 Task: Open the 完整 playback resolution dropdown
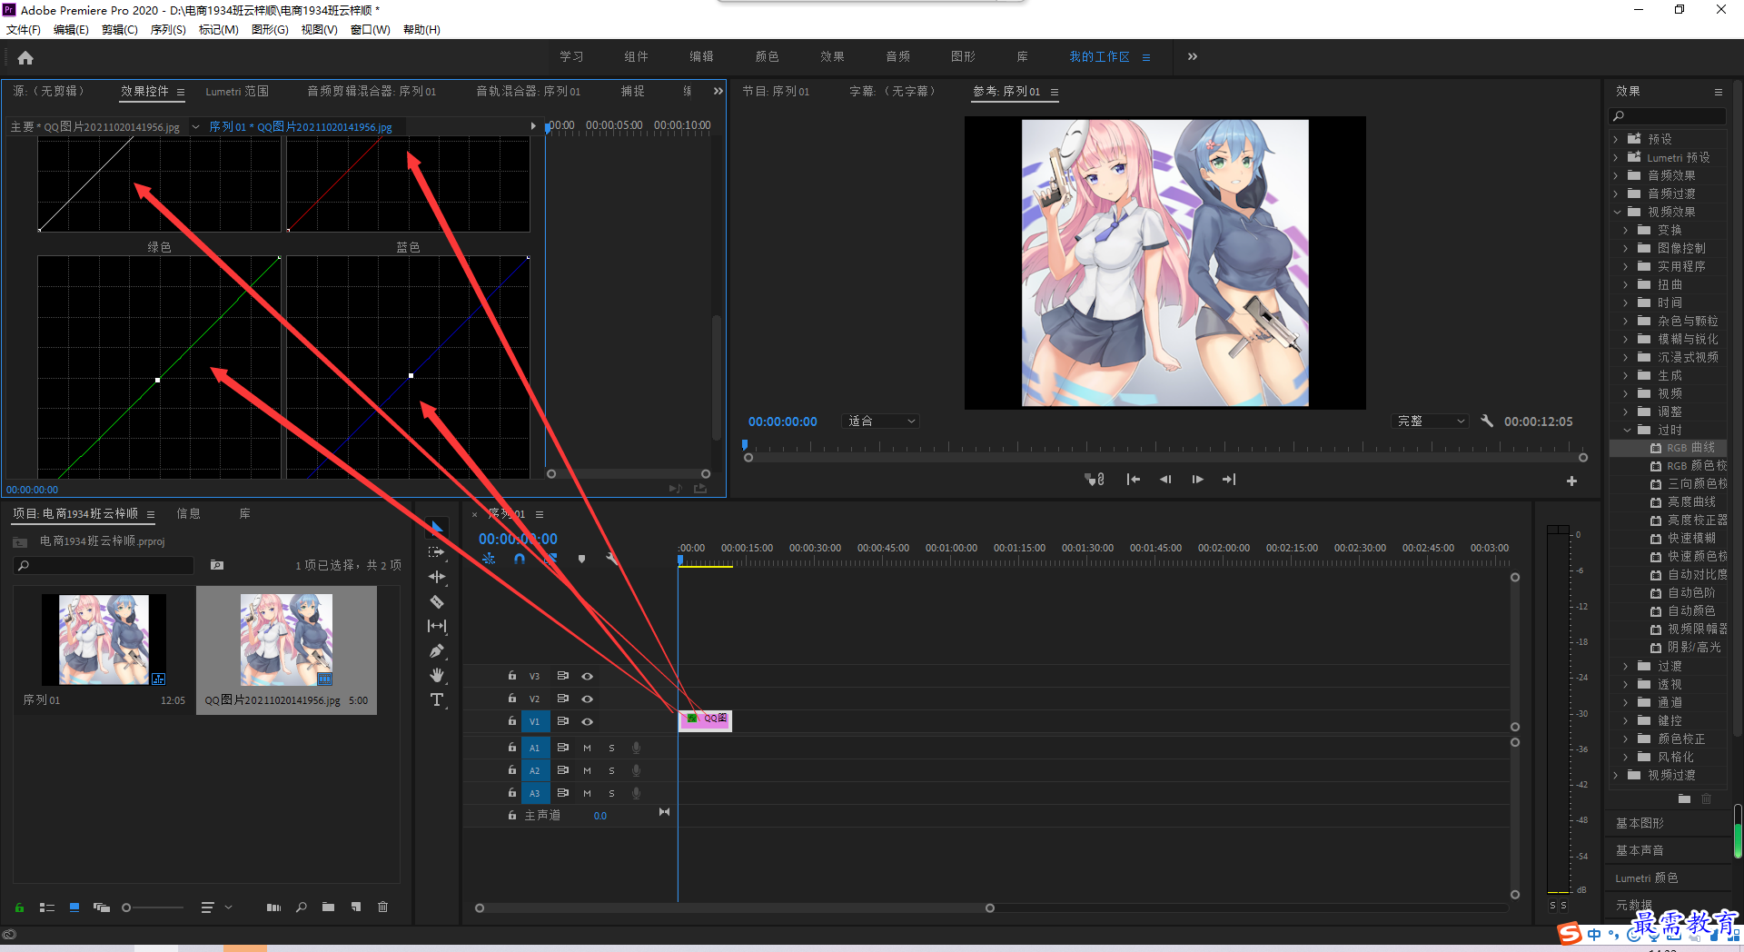pos(1430,421)
